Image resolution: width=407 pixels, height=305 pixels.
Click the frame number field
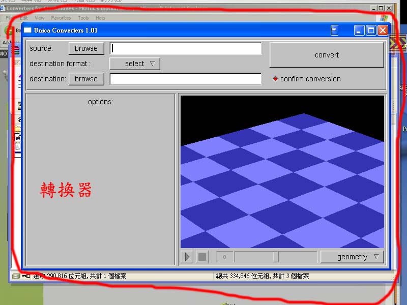click(x=224, y=257)
